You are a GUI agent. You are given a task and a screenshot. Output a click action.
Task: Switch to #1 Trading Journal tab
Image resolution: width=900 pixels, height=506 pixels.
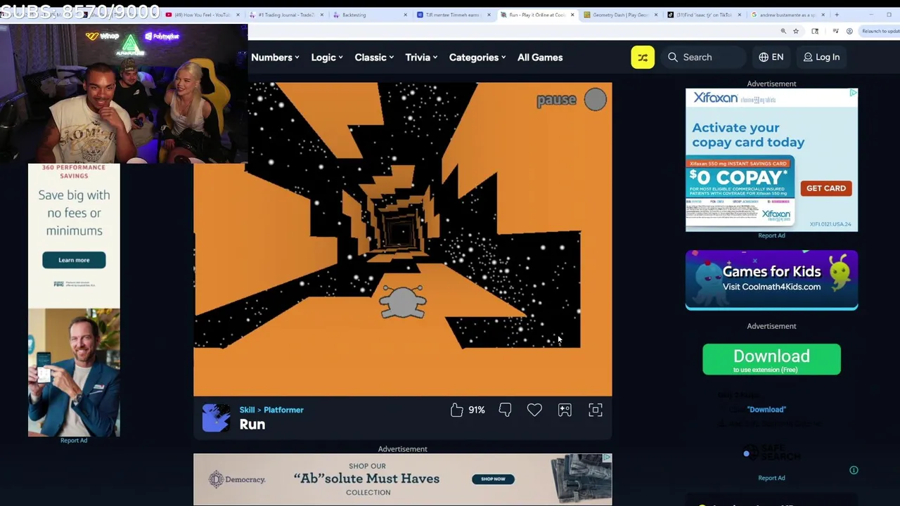(x=285, y=15)
